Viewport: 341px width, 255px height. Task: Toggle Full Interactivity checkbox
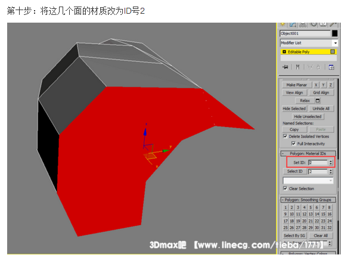tap(293, 144)
